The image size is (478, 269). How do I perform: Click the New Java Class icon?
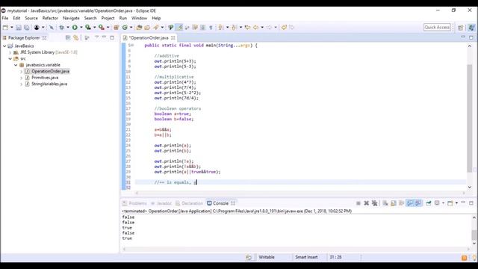click(x=125, y=28)
